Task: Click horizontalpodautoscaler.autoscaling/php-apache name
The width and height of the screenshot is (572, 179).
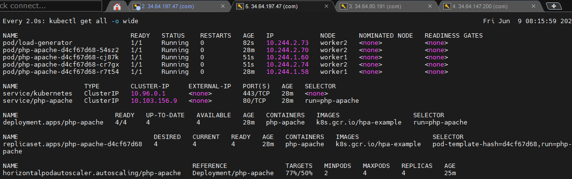Action: click(x=91, y=173)
